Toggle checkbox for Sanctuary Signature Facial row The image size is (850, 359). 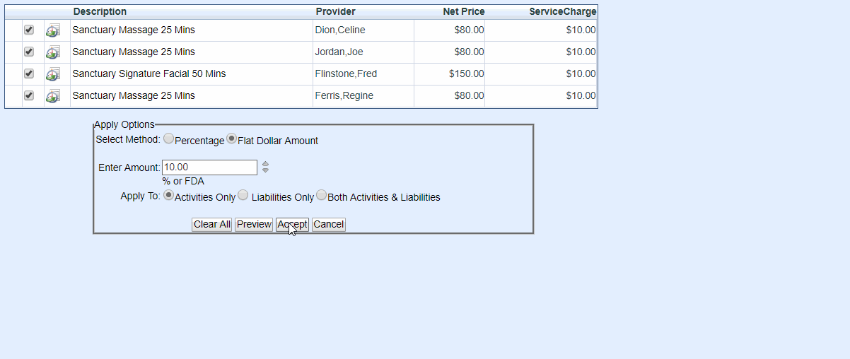[x=29, y=73]
